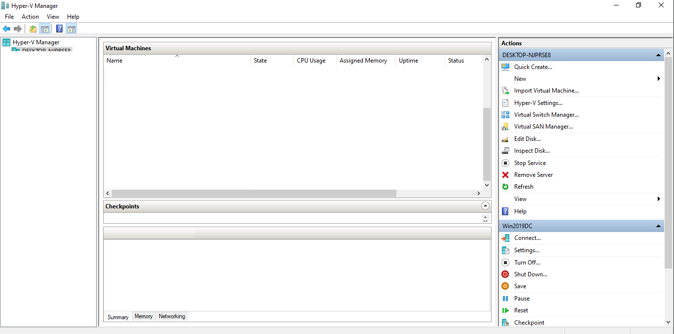Click the Inspect Disk... action label
The height and width of the screenshot is (334, 674).
click(x=532, y=151)
